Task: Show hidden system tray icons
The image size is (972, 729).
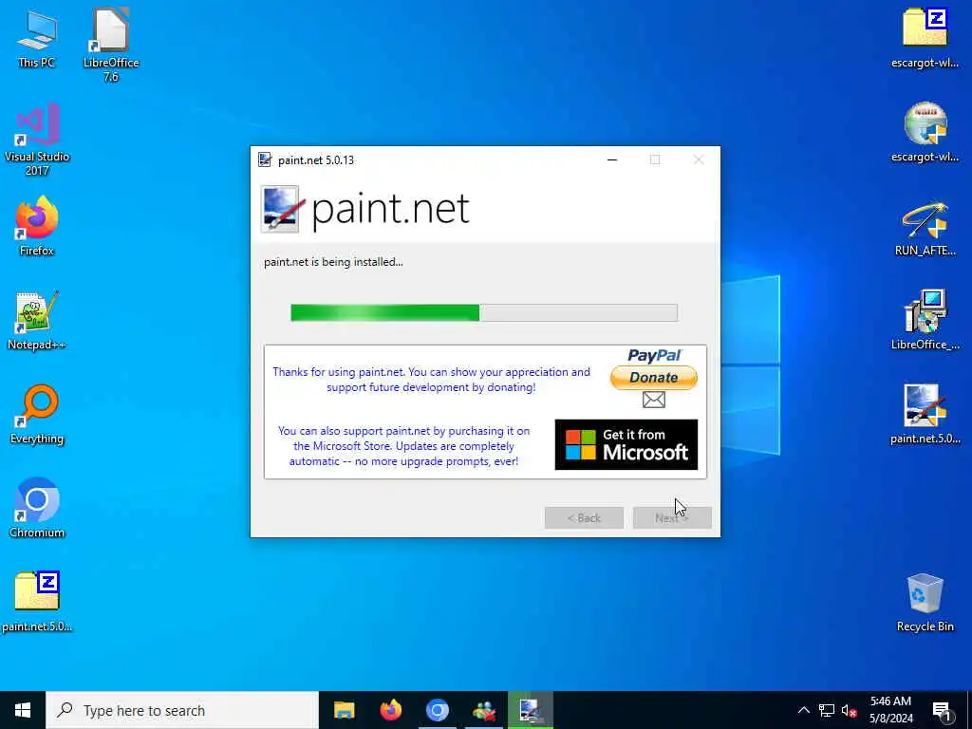Action: click(803, 710)
